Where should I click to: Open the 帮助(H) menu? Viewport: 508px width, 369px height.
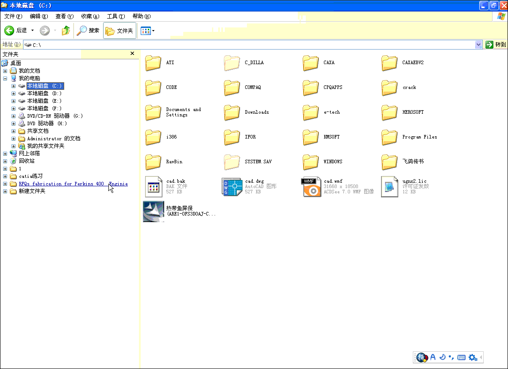click(x=142, y=16)
